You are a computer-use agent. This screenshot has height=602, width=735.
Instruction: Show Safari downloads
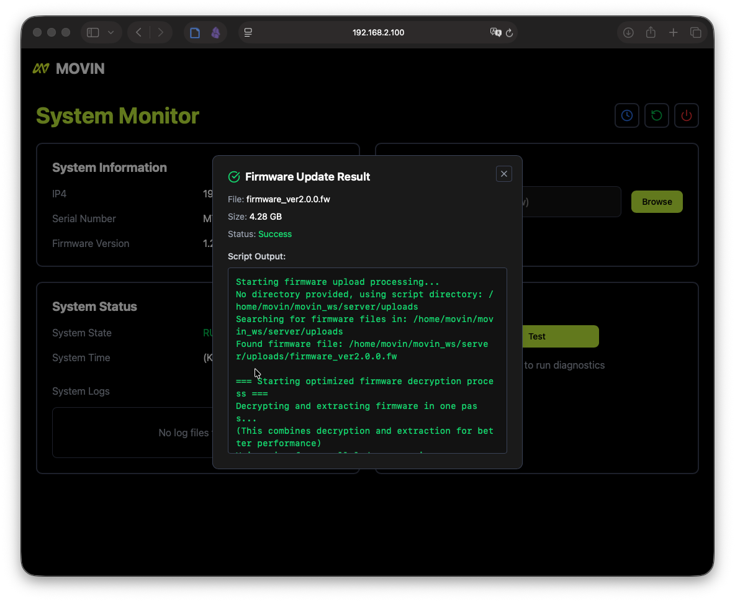pyautogui.click(x=628, y=33)
